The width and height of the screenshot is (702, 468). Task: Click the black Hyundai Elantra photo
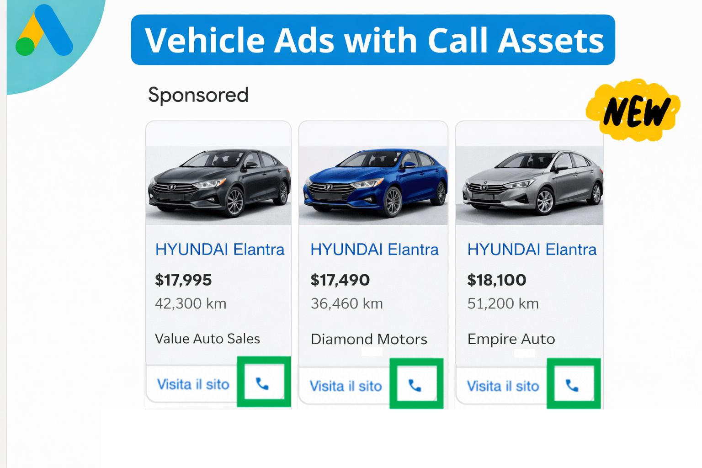(x=218, y=183)
